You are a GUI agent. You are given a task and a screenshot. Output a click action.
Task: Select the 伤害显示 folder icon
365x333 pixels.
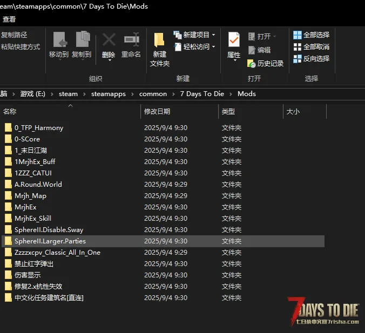[x=8, y=275]
